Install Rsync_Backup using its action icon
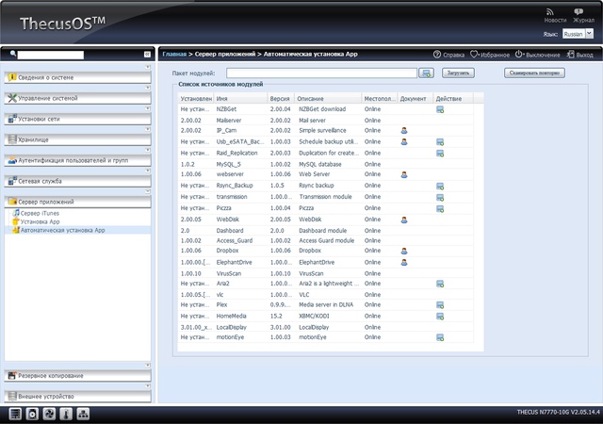Screen dimensions: 603x424 point(440,187)
